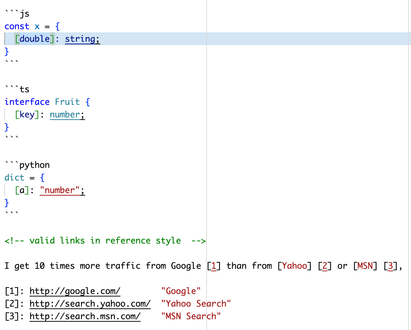Click the green HTML comment line
The image size is (411, 330).
(105, 240)
